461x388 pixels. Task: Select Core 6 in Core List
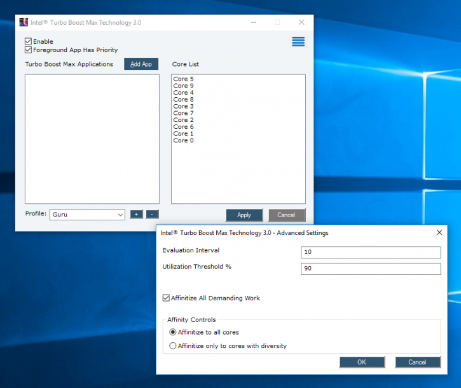(183, 127)
